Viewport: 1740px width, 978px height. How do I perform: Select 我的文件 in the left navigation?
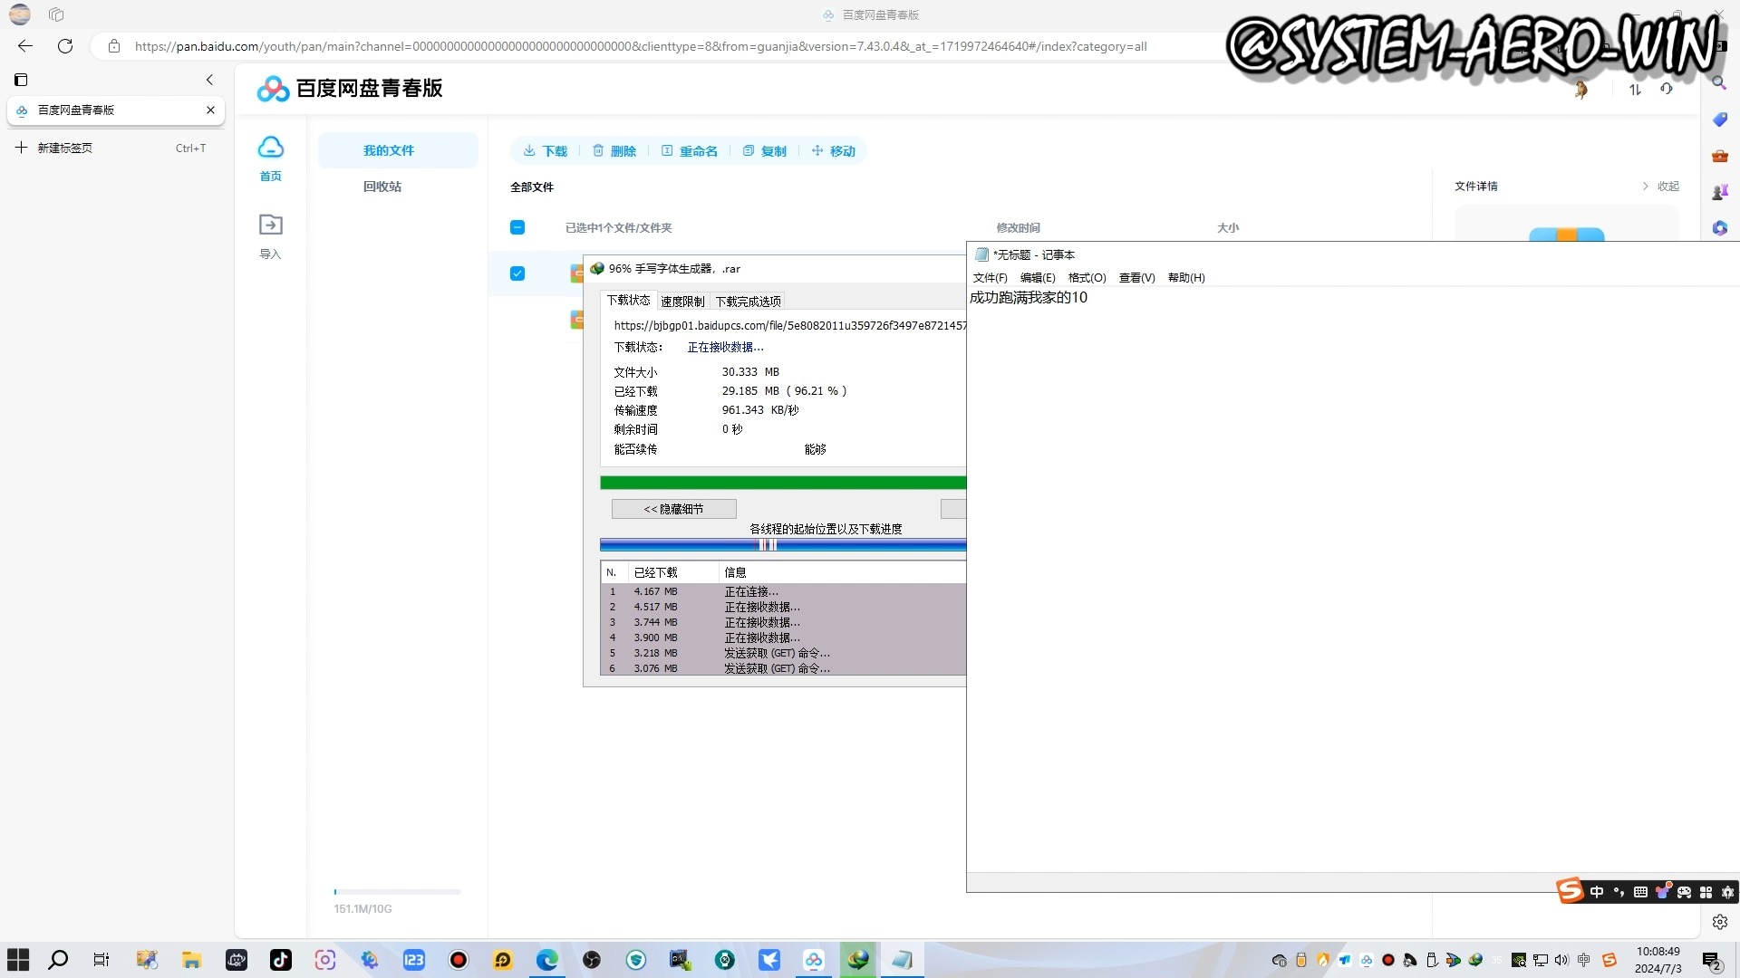pos(398,150)
